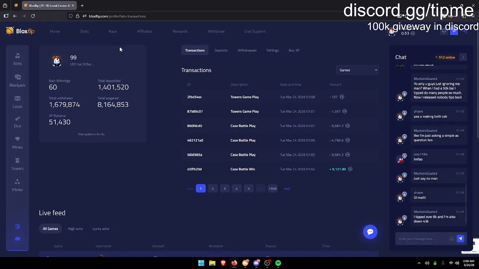Viewport: 479px width, 269px height.
Task: Click ooo1164 username in chat
Action: [420, 154]
